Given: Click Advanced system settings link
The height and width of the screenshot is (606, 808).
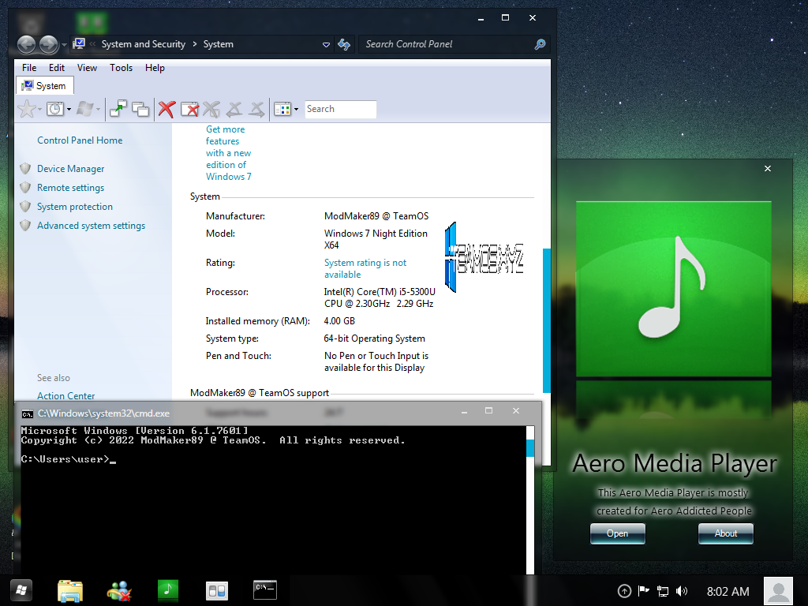Looking at the screenshot, I should (x=91, y=226).
